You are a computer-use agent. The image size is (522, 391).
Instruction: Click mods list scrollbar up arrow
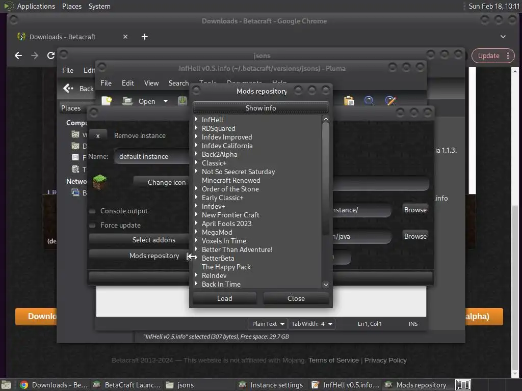point(326,119)
